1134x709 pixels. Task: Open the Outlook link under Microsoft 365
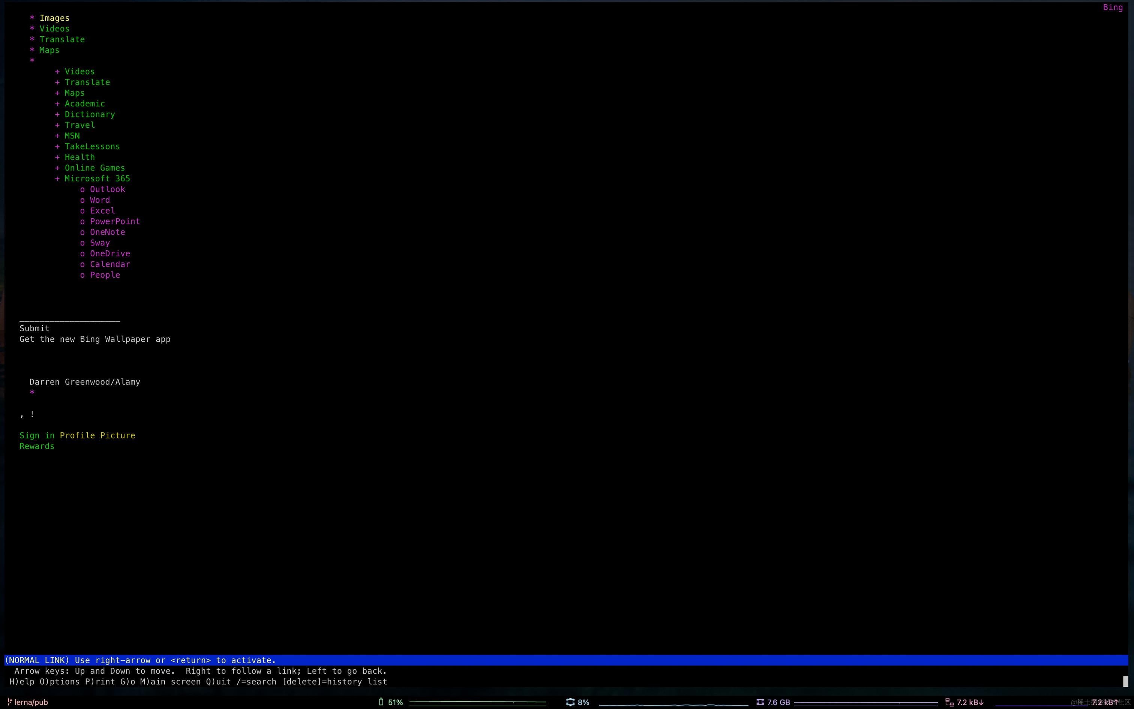pyautogui.click(x=108, y=190)
